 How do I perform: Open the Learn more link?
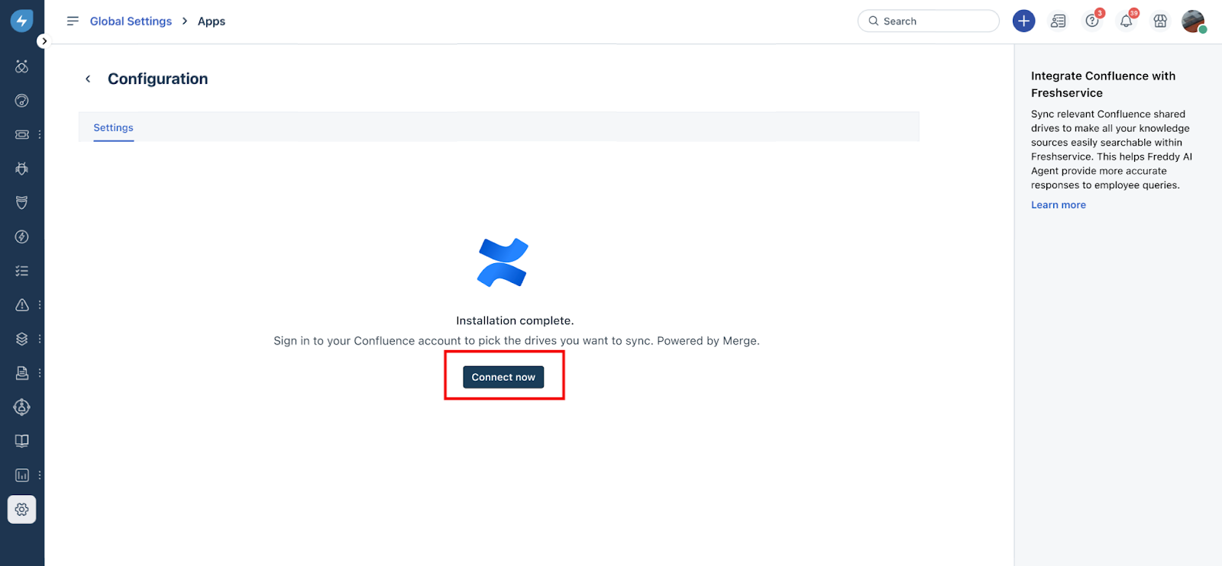(x=1058, y=205)
